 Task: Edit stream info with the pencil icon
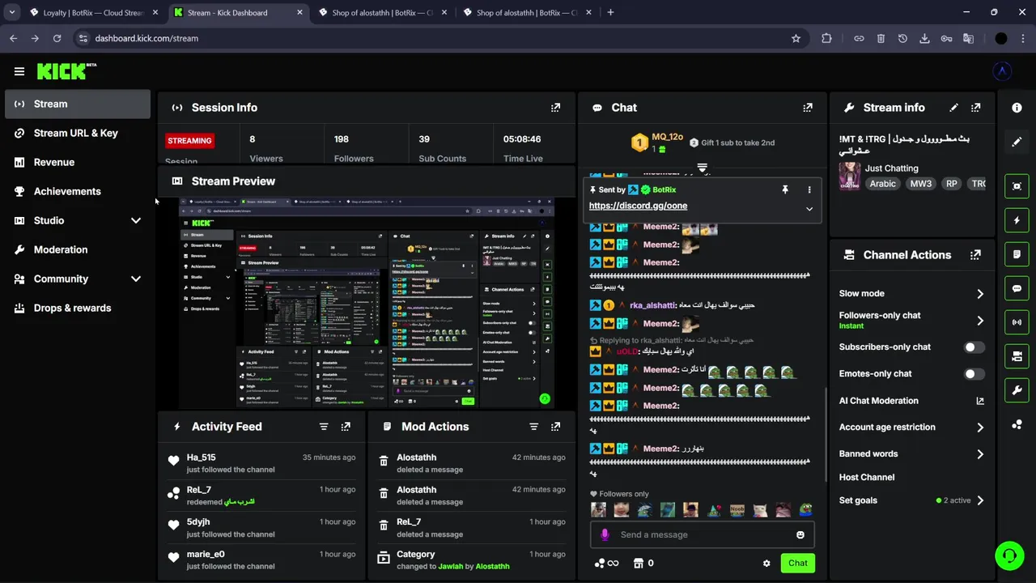point(953,108)
